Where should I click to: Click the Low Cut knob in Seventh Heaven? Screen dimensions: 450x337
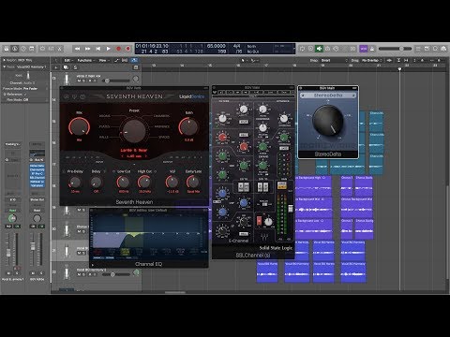click(123, 183)
